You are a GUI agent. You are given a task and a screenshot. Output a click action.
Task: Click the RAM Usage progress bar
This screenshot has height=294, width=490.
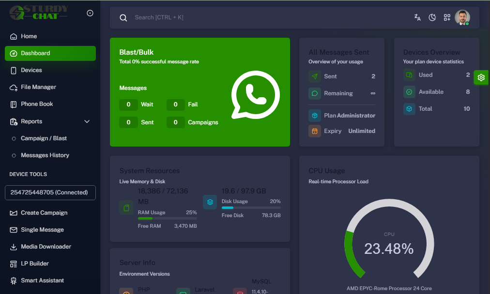click(167, 219)
